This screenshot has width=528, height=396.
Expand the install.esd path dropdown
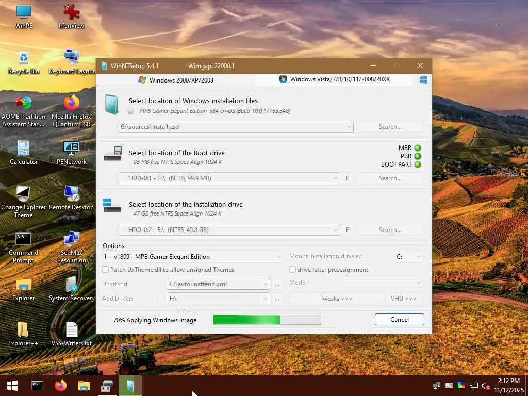click(349, 127)
